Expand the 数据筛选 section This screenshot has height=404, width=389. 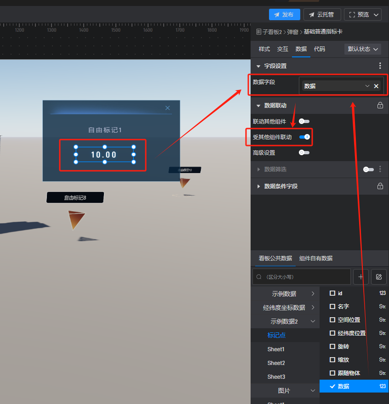pyautogui.click(x=258, y=169)
